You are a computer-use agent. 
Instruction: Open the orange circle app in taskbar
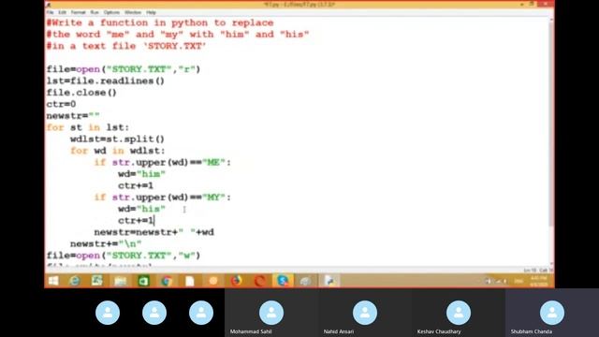click(213, 281)
